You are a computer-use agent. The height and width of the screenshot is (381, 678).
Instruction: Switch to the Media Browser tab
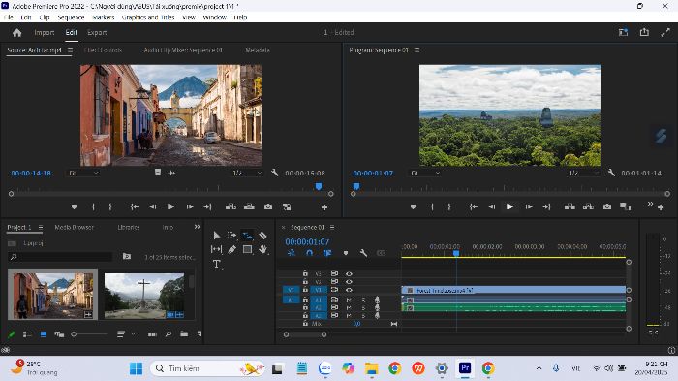74,227
